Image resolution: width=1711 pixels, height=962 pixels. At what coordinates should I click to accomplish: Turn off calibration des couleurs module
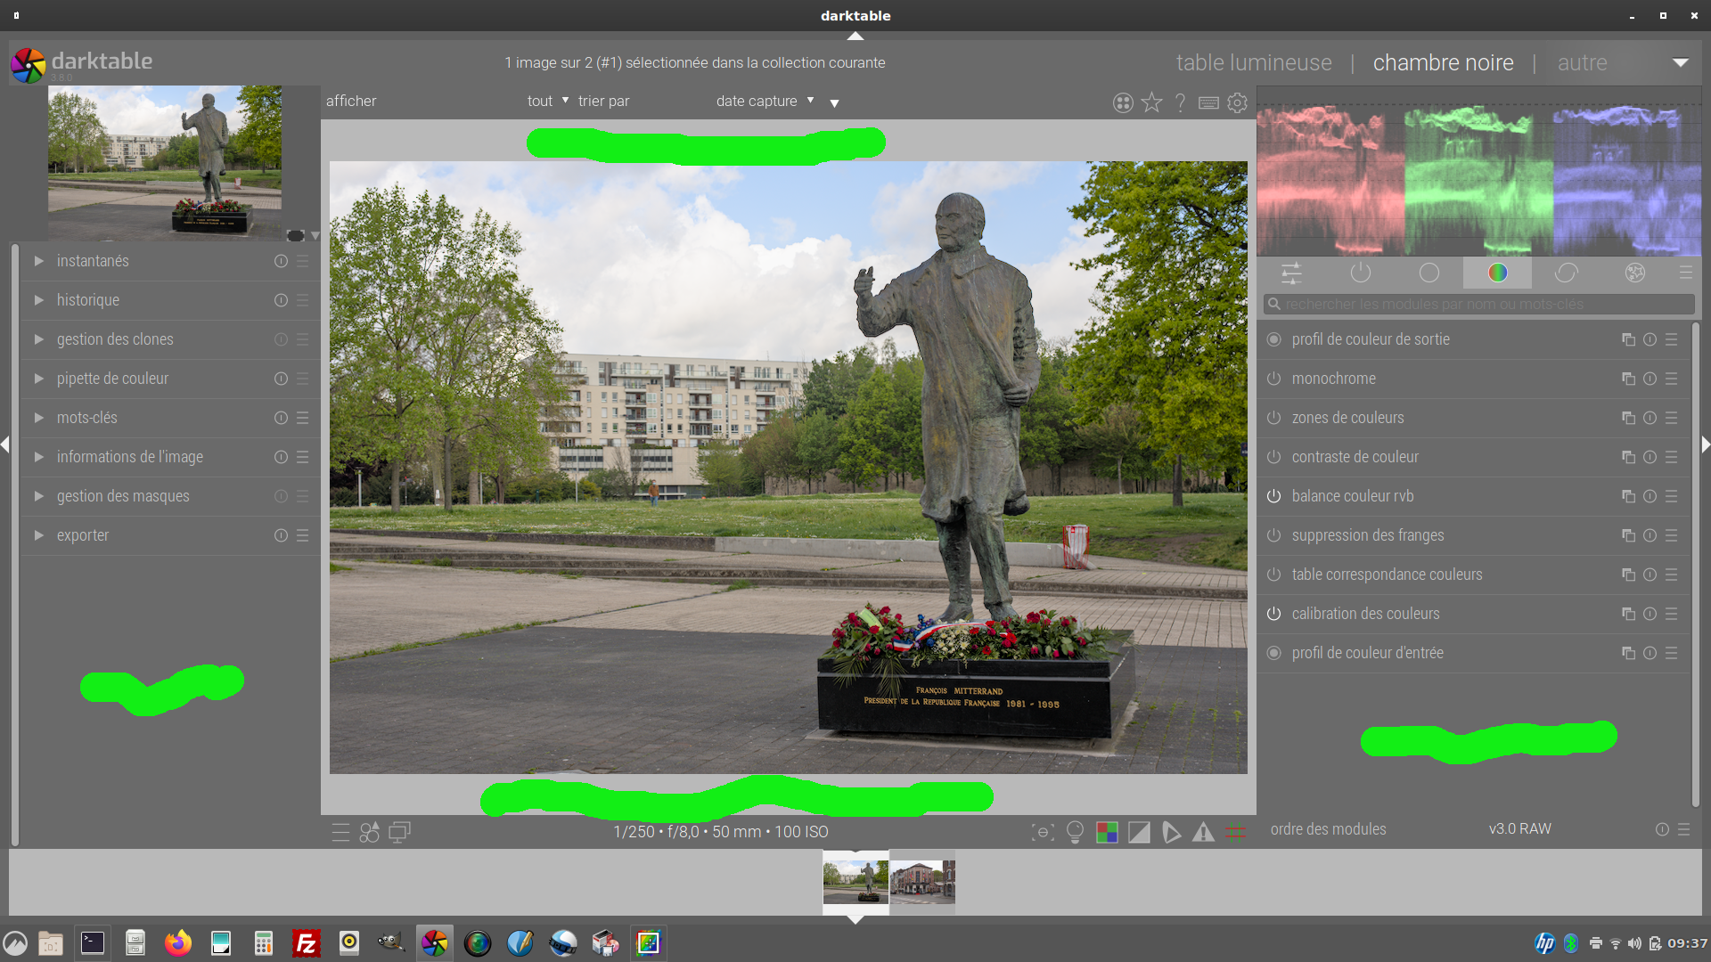click(1274, 614)
